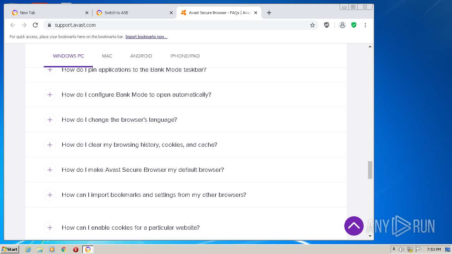Click the browser back arrow

click(x=13, y=25)
